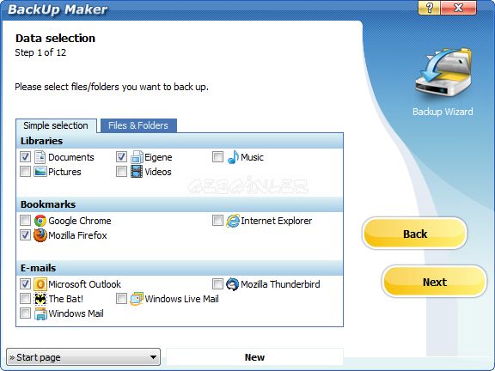The width and height of the screenshot is (495, 371).
Task: Click the Google Chrome bookmarks icon
Action: 40,221
